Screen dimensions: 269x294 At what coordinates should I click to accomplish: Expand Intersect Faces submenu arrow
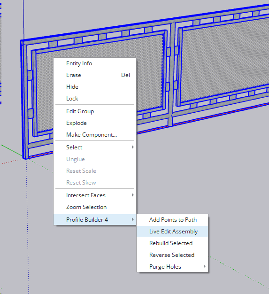tap(132, 195)
